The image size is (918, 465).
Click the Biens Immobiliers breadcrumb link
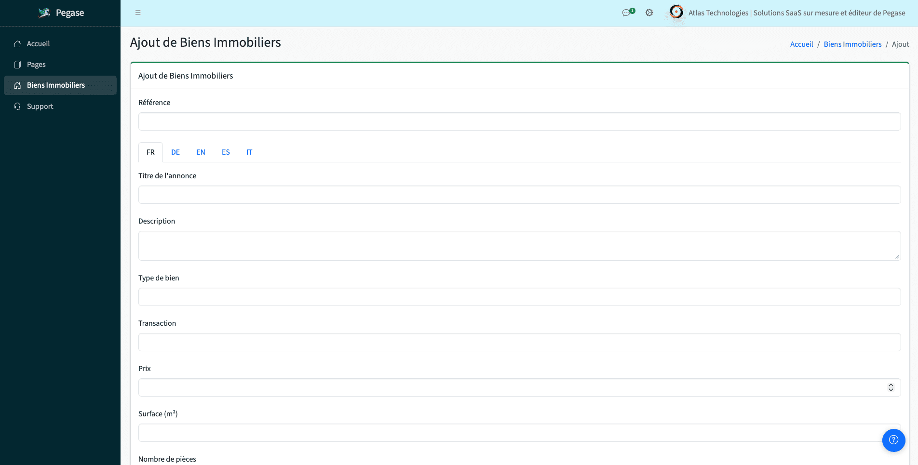[x=852, y=44]
